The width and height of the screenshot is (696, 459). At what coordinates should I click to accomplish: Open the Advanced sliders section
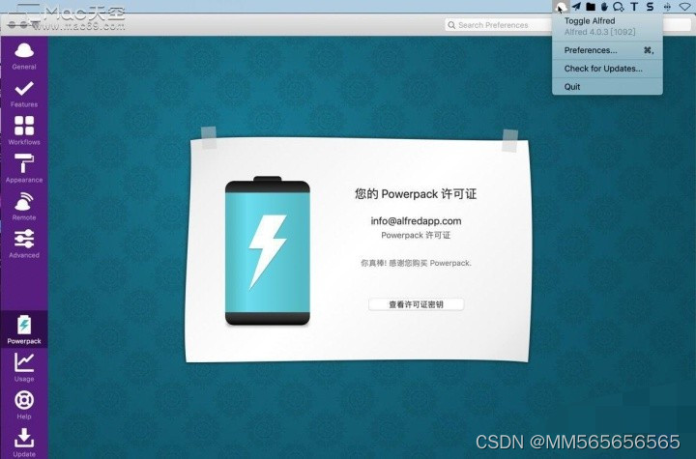click(x=24, y=244)
